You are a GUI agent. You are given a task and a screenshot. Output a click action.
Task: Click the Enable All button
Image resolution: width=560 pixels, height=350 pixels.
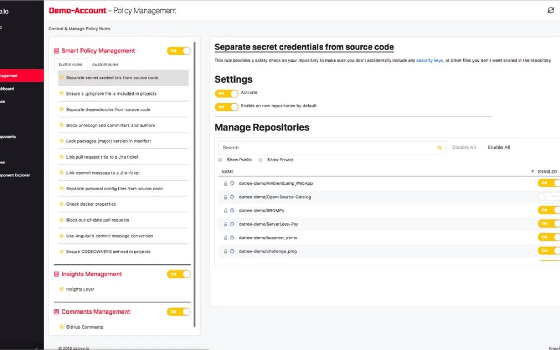(x=499, y=147)
